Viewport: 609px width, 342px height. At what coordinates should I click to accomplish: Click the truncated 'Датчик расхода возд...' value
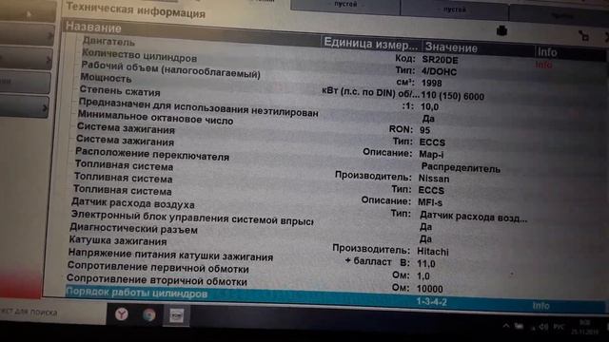(473, 217)
